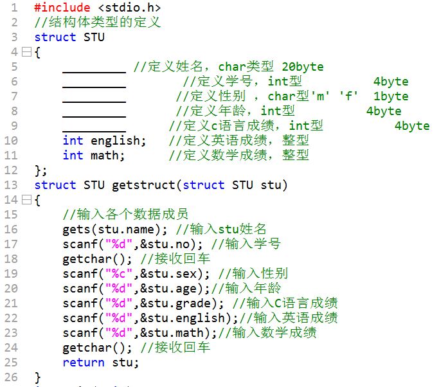Click the getstruct function name

143,185
